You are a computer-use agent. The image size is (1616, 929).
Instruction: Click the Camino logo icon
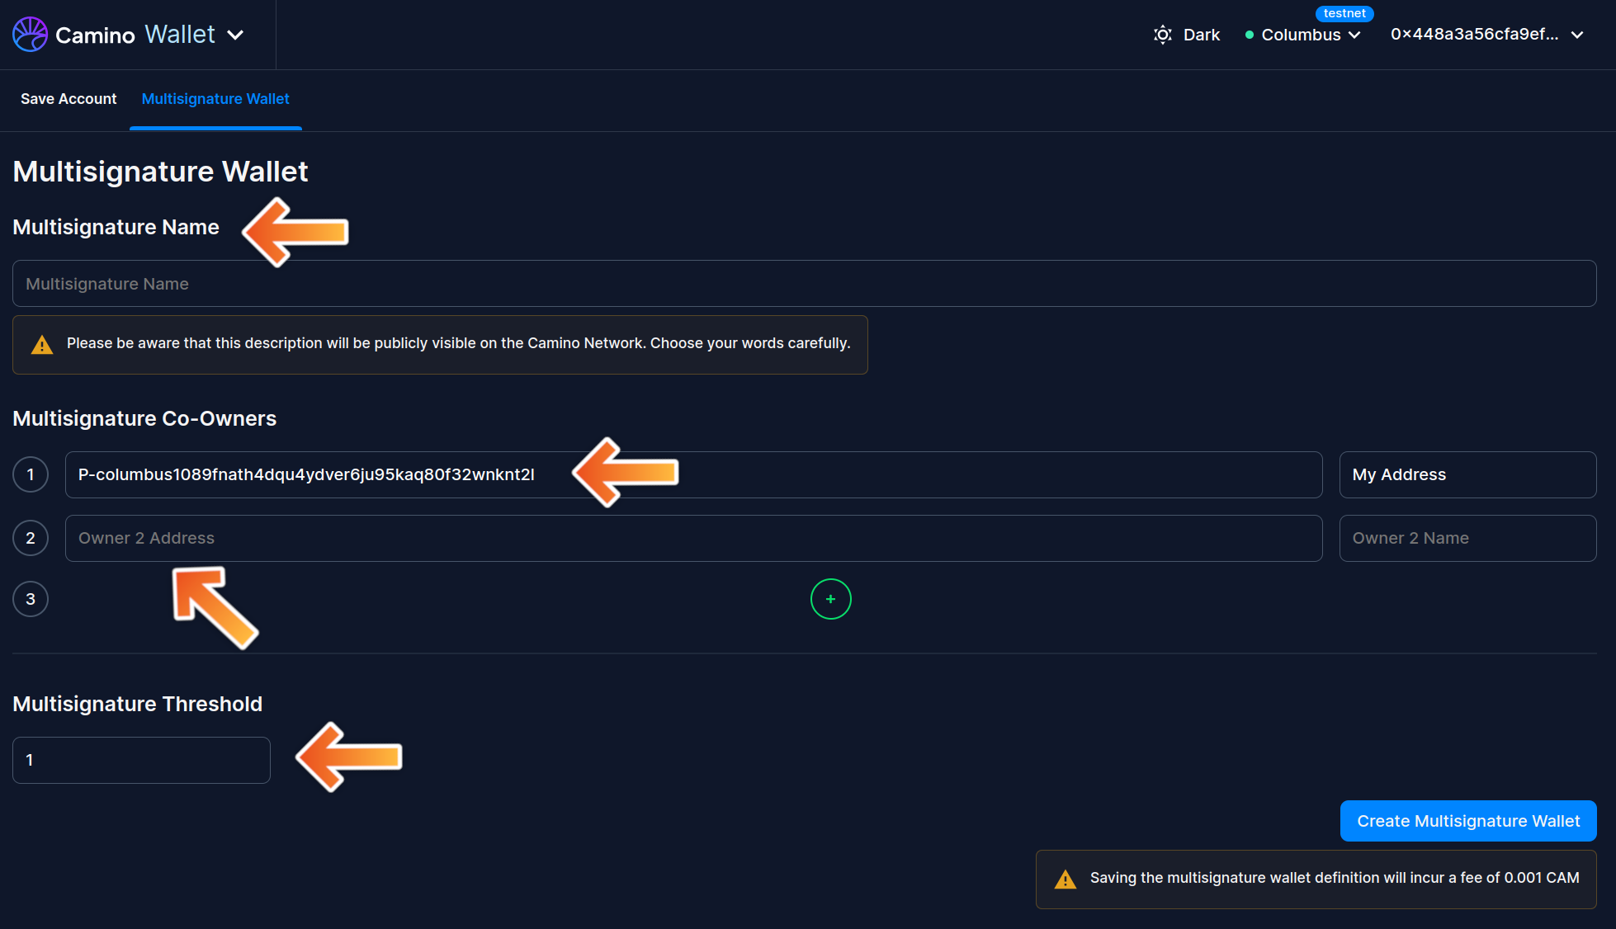click(30, 35)
